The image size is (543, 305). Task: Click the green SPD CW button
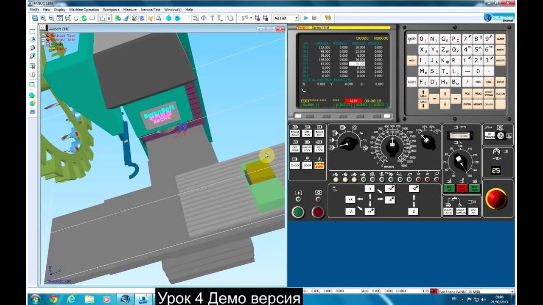[449, 188]
